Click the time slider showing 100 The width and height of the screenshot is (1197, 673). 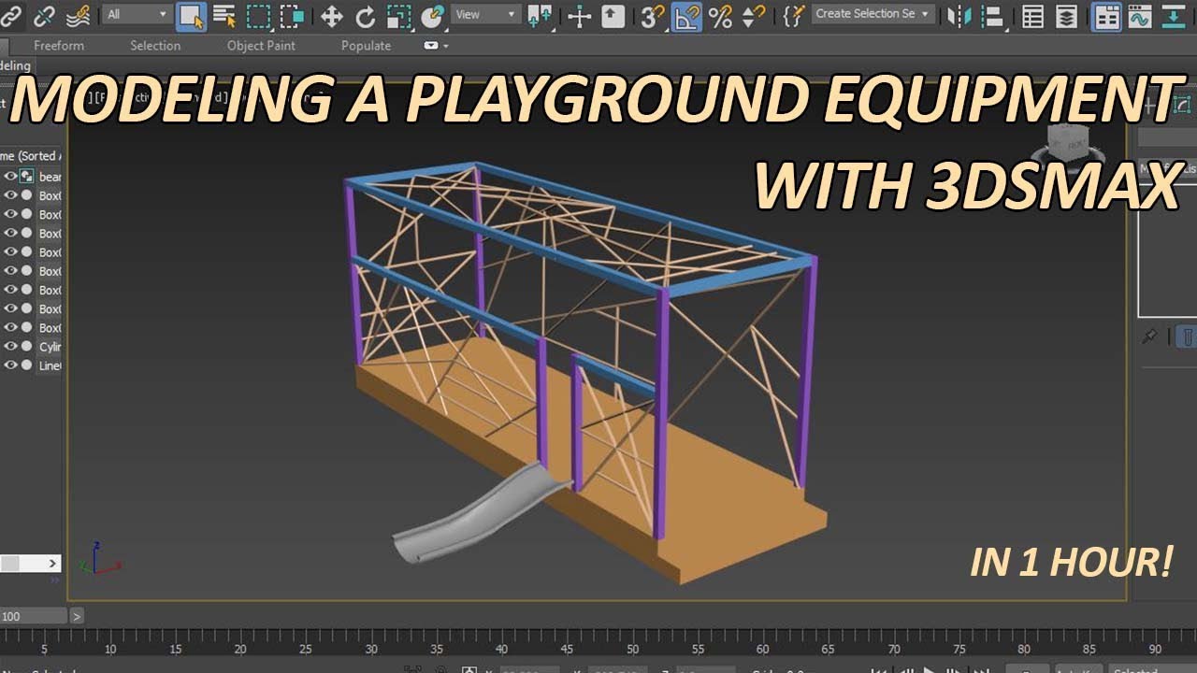click(33, 616)
